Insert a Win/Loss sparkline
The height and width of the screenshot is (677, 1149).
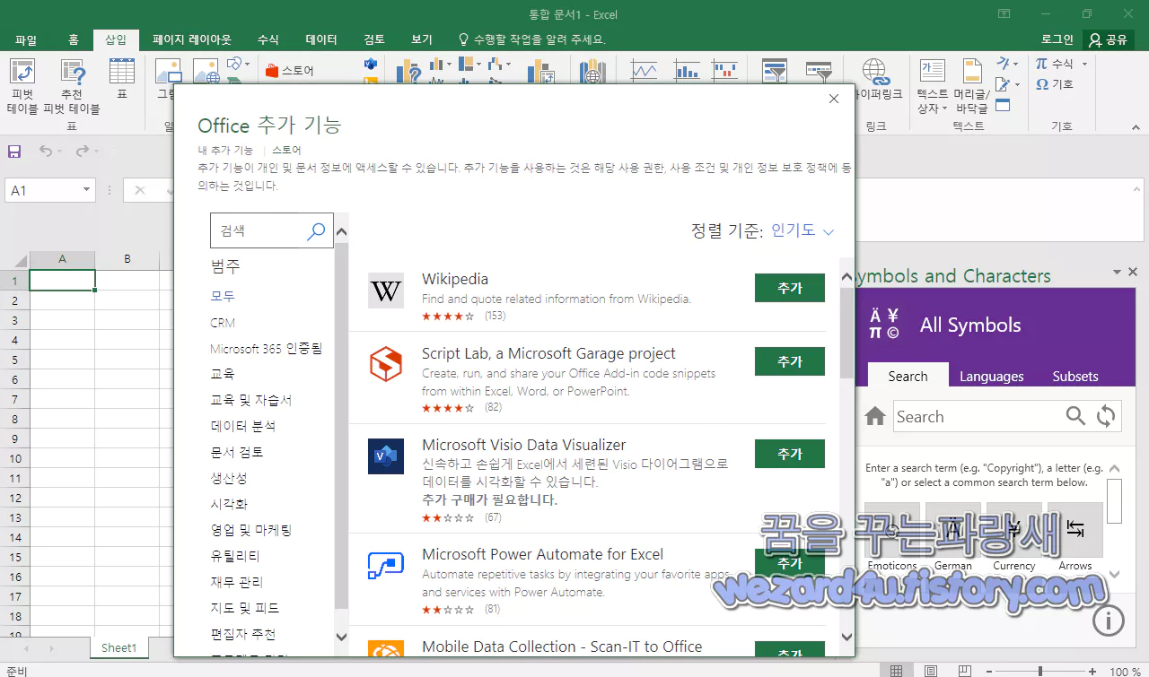pos(725,71)
